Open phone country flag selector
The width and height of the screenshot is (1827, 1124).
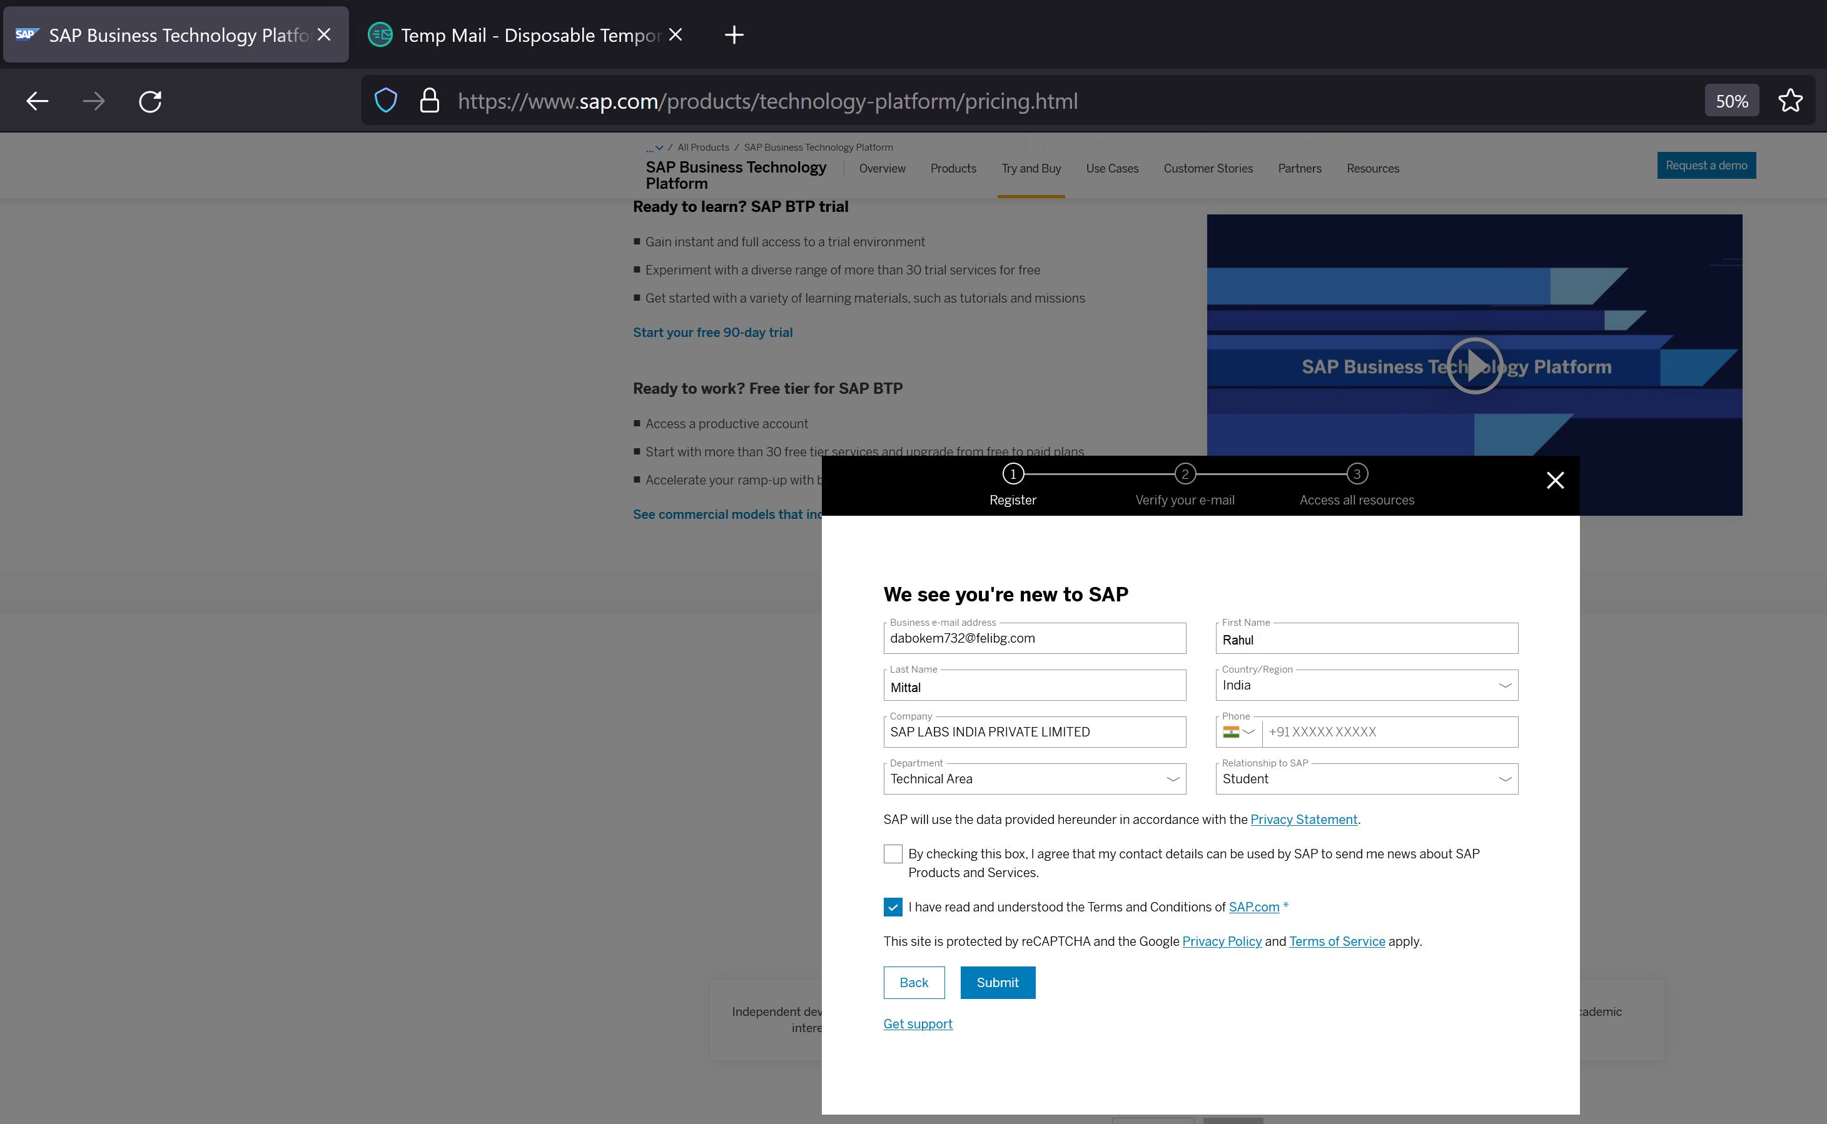pyautogui.click(x=1239, y=732)
